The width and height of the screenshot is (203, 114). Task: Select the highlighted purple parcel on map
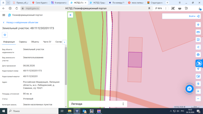[135, 60]
